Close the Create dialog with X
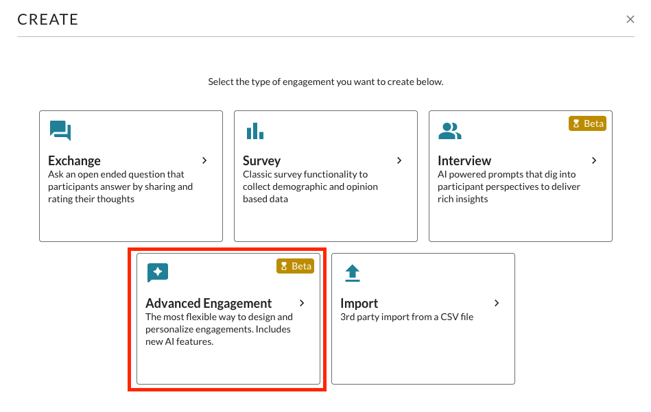This screenshot has height=412, width=651. click(630, 19)
